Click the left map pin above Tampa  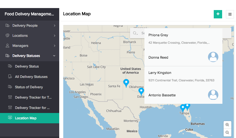tap(183, 108)
